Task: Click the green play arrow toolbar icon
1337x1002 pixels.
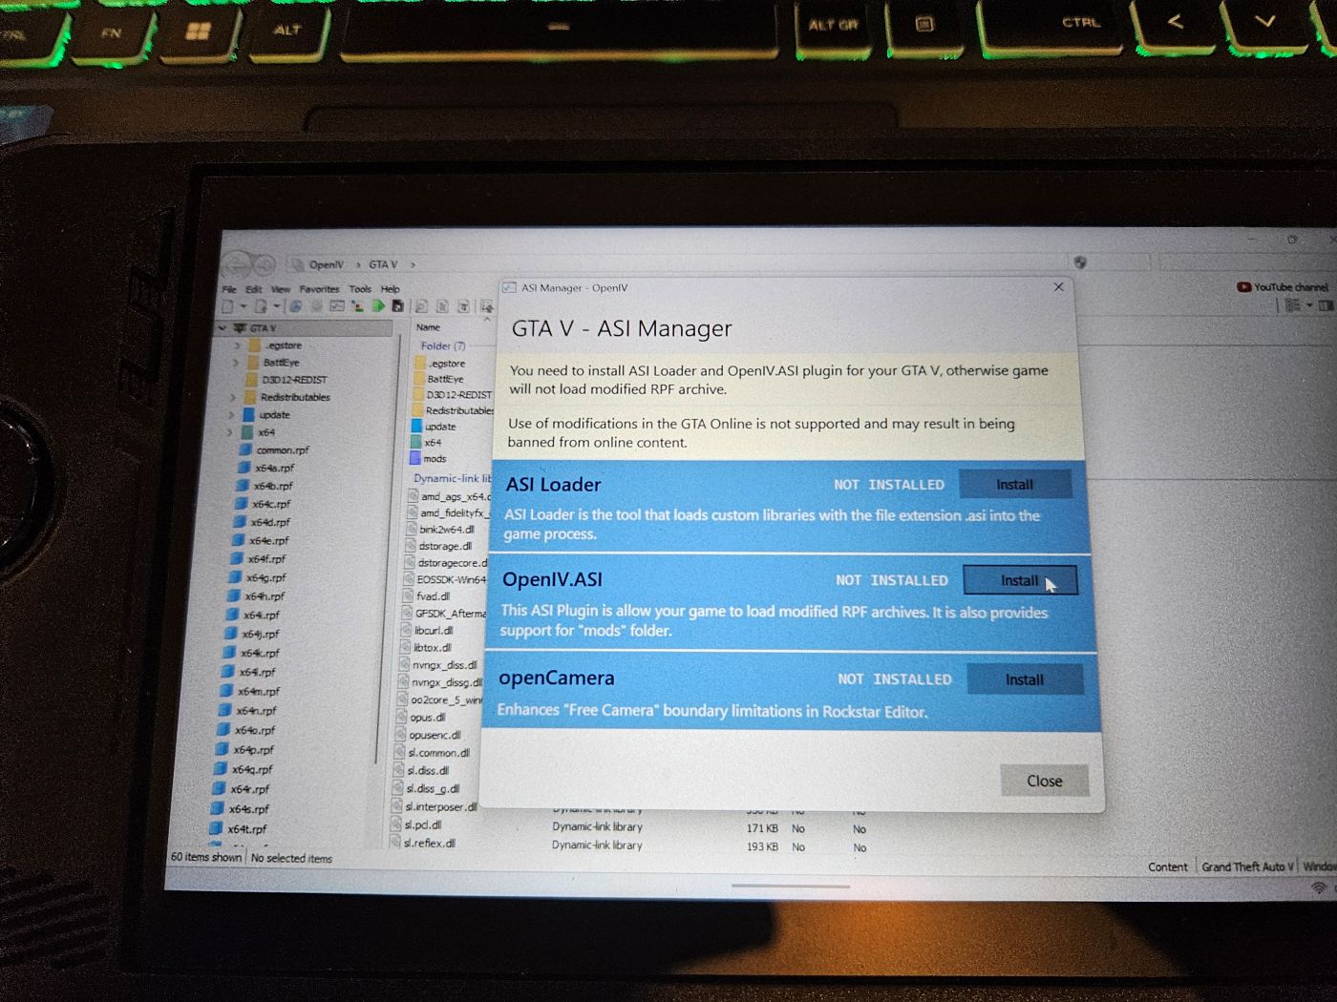Action: coord(378,306)
